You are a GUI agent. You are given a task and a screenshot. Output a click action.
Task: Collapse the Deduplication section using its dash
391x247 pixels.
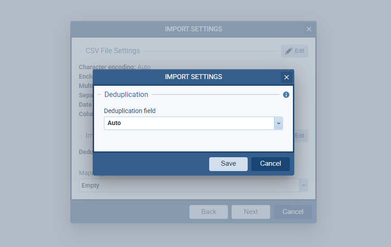[99, 95]
